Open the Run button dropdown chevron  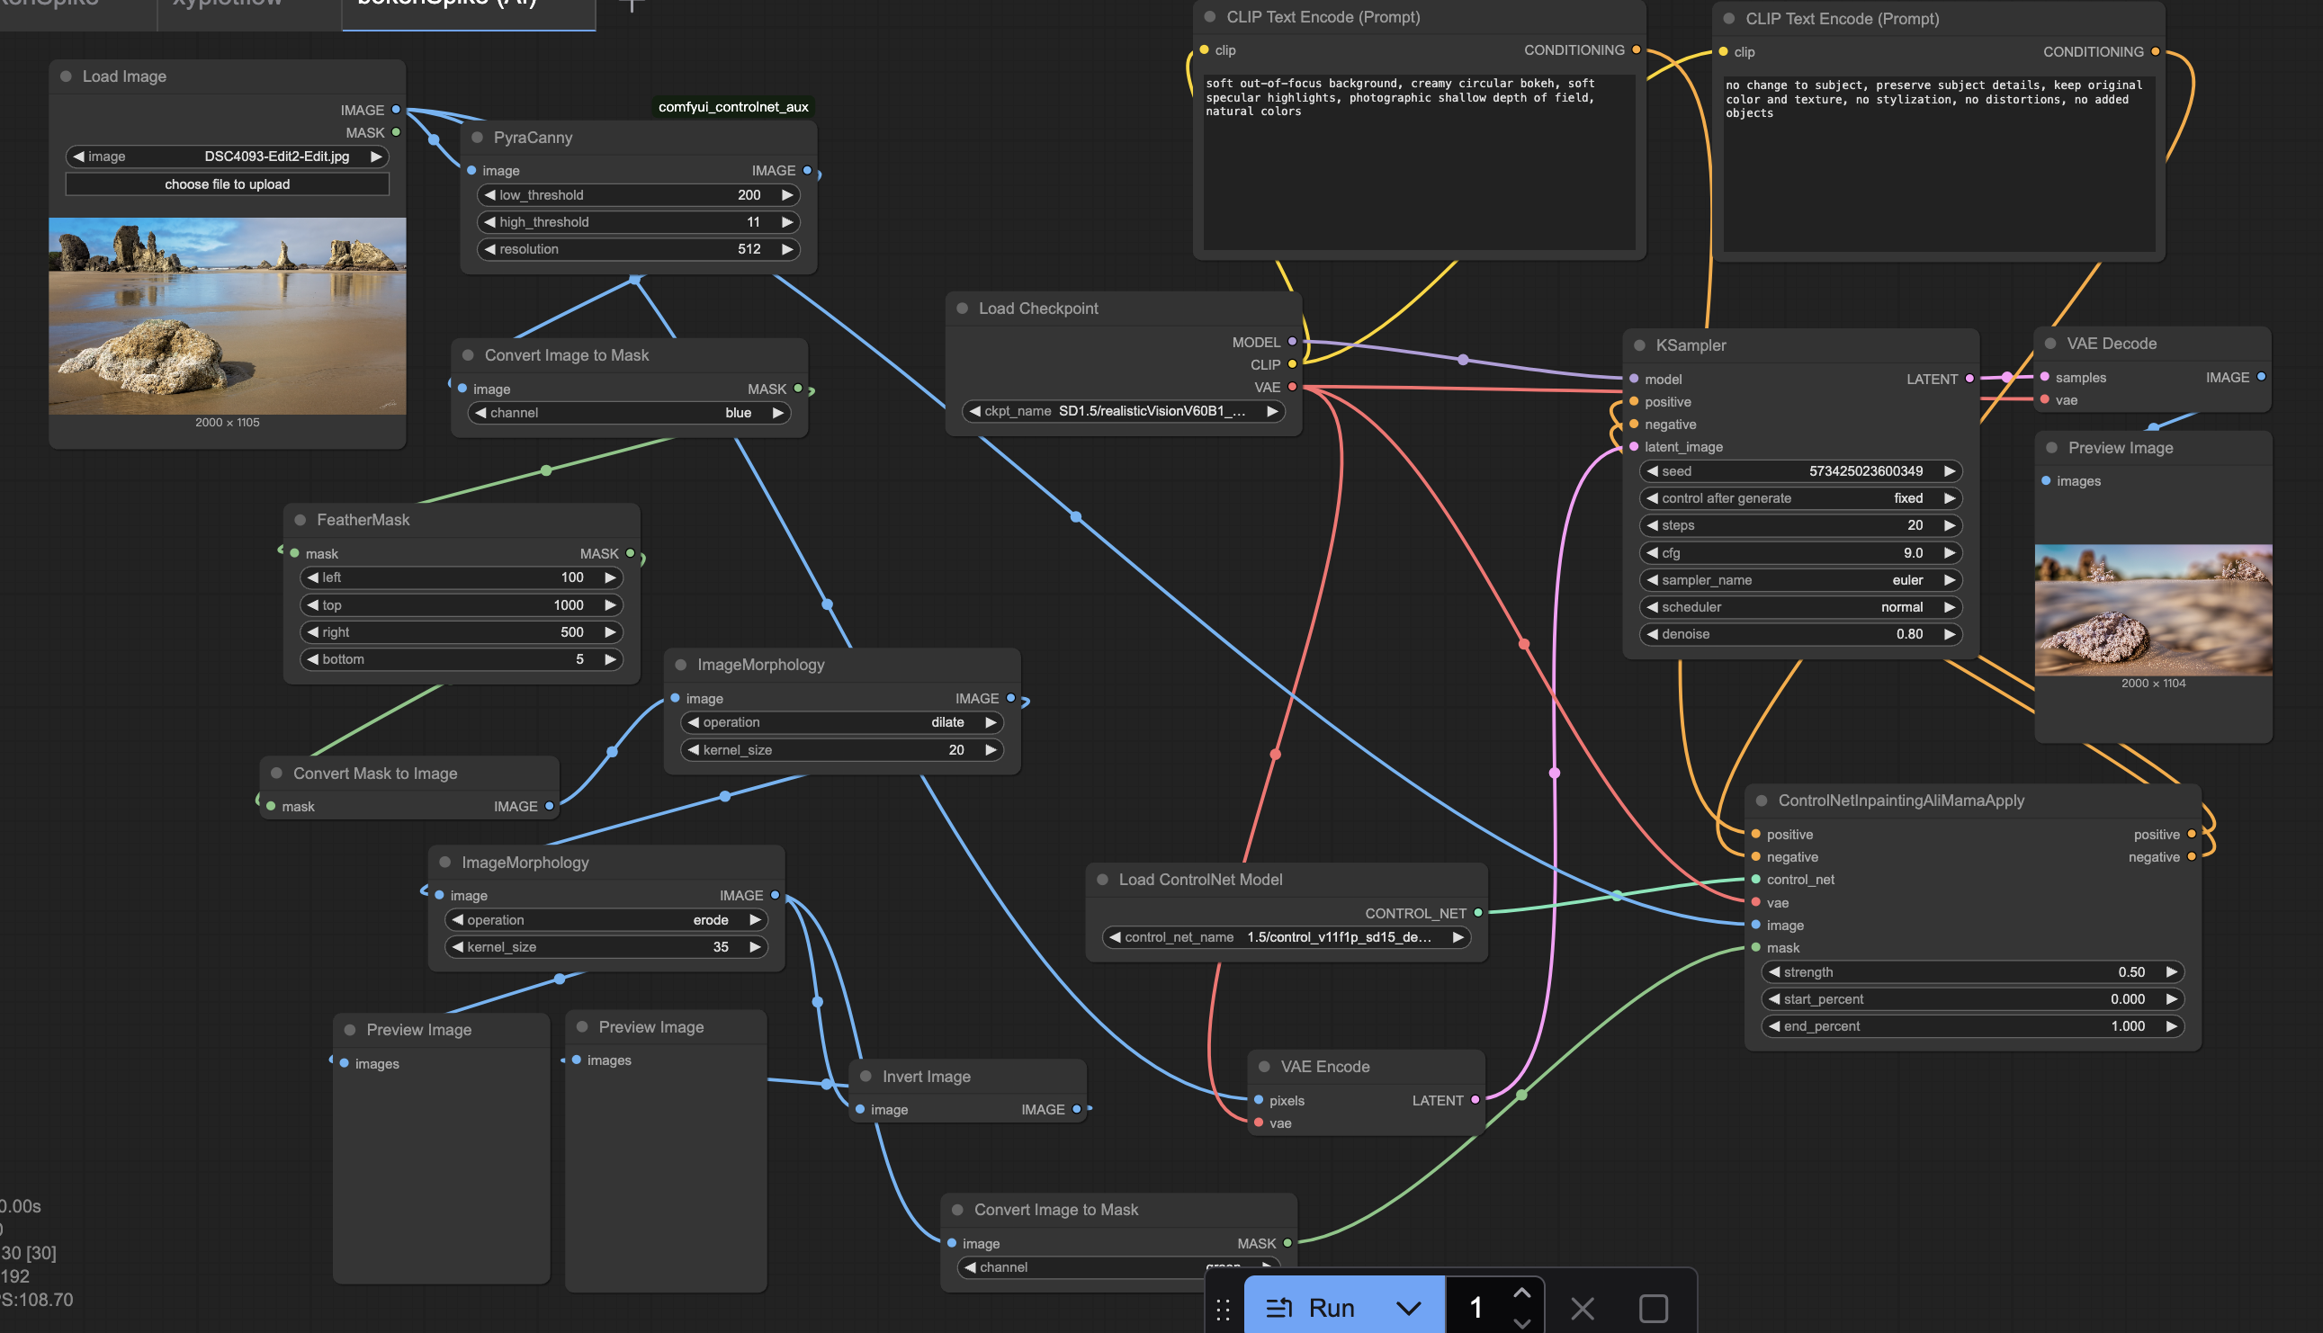(1408, 1308)
